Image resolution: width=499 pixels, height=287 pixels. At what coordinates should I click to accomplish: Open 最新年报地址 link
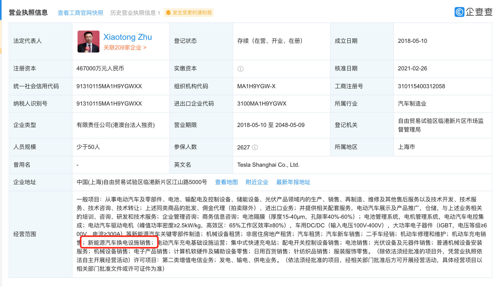[x=293, y=182]
